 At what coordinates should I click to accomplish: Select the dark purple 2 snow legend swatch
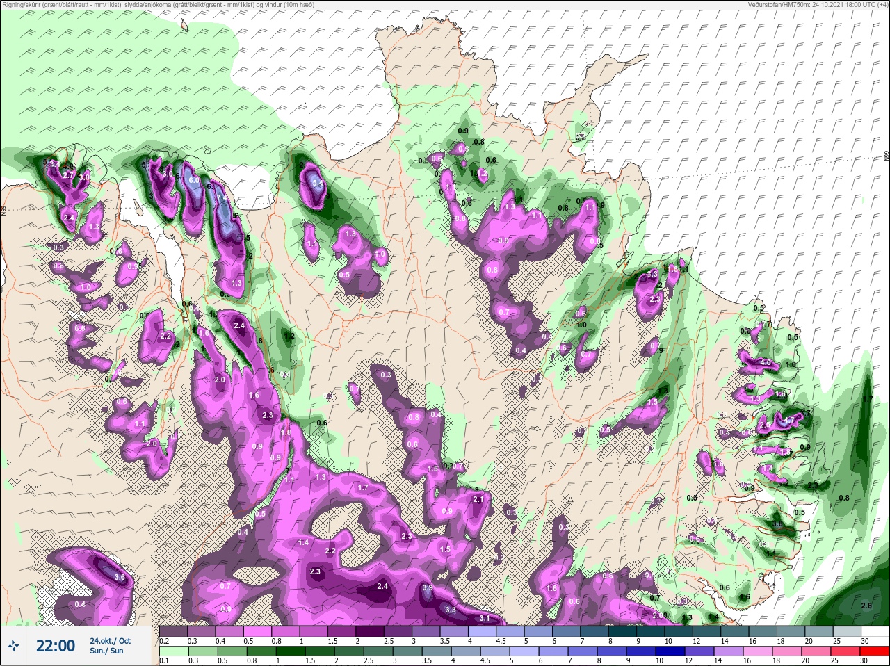pos(370,631)
